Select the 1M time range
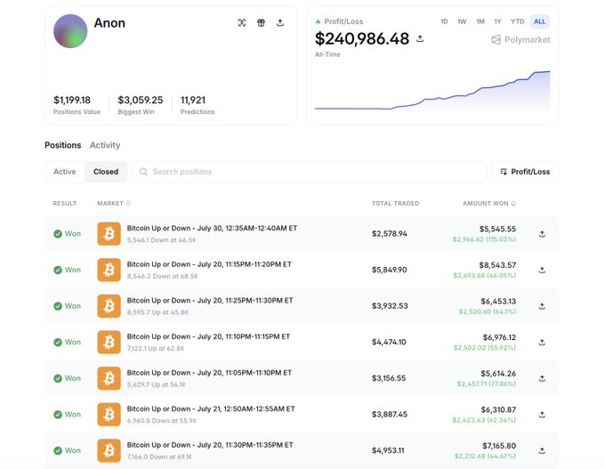The width and height of the screenshot is (605, 469). click(x=480, y=21)
